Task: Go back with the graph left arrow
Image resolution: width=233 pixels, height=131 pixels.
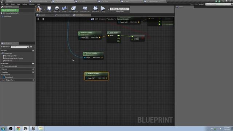Action: click(x=38, y=19)
